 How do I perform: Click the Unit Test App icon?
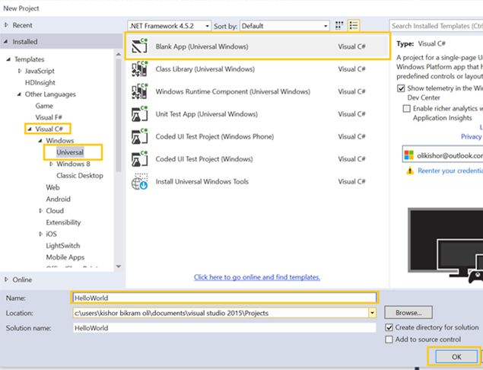click(139, 113)
